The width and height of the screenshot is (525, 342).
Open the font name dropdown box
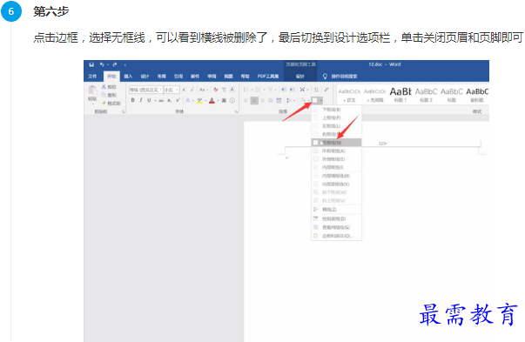146,90
